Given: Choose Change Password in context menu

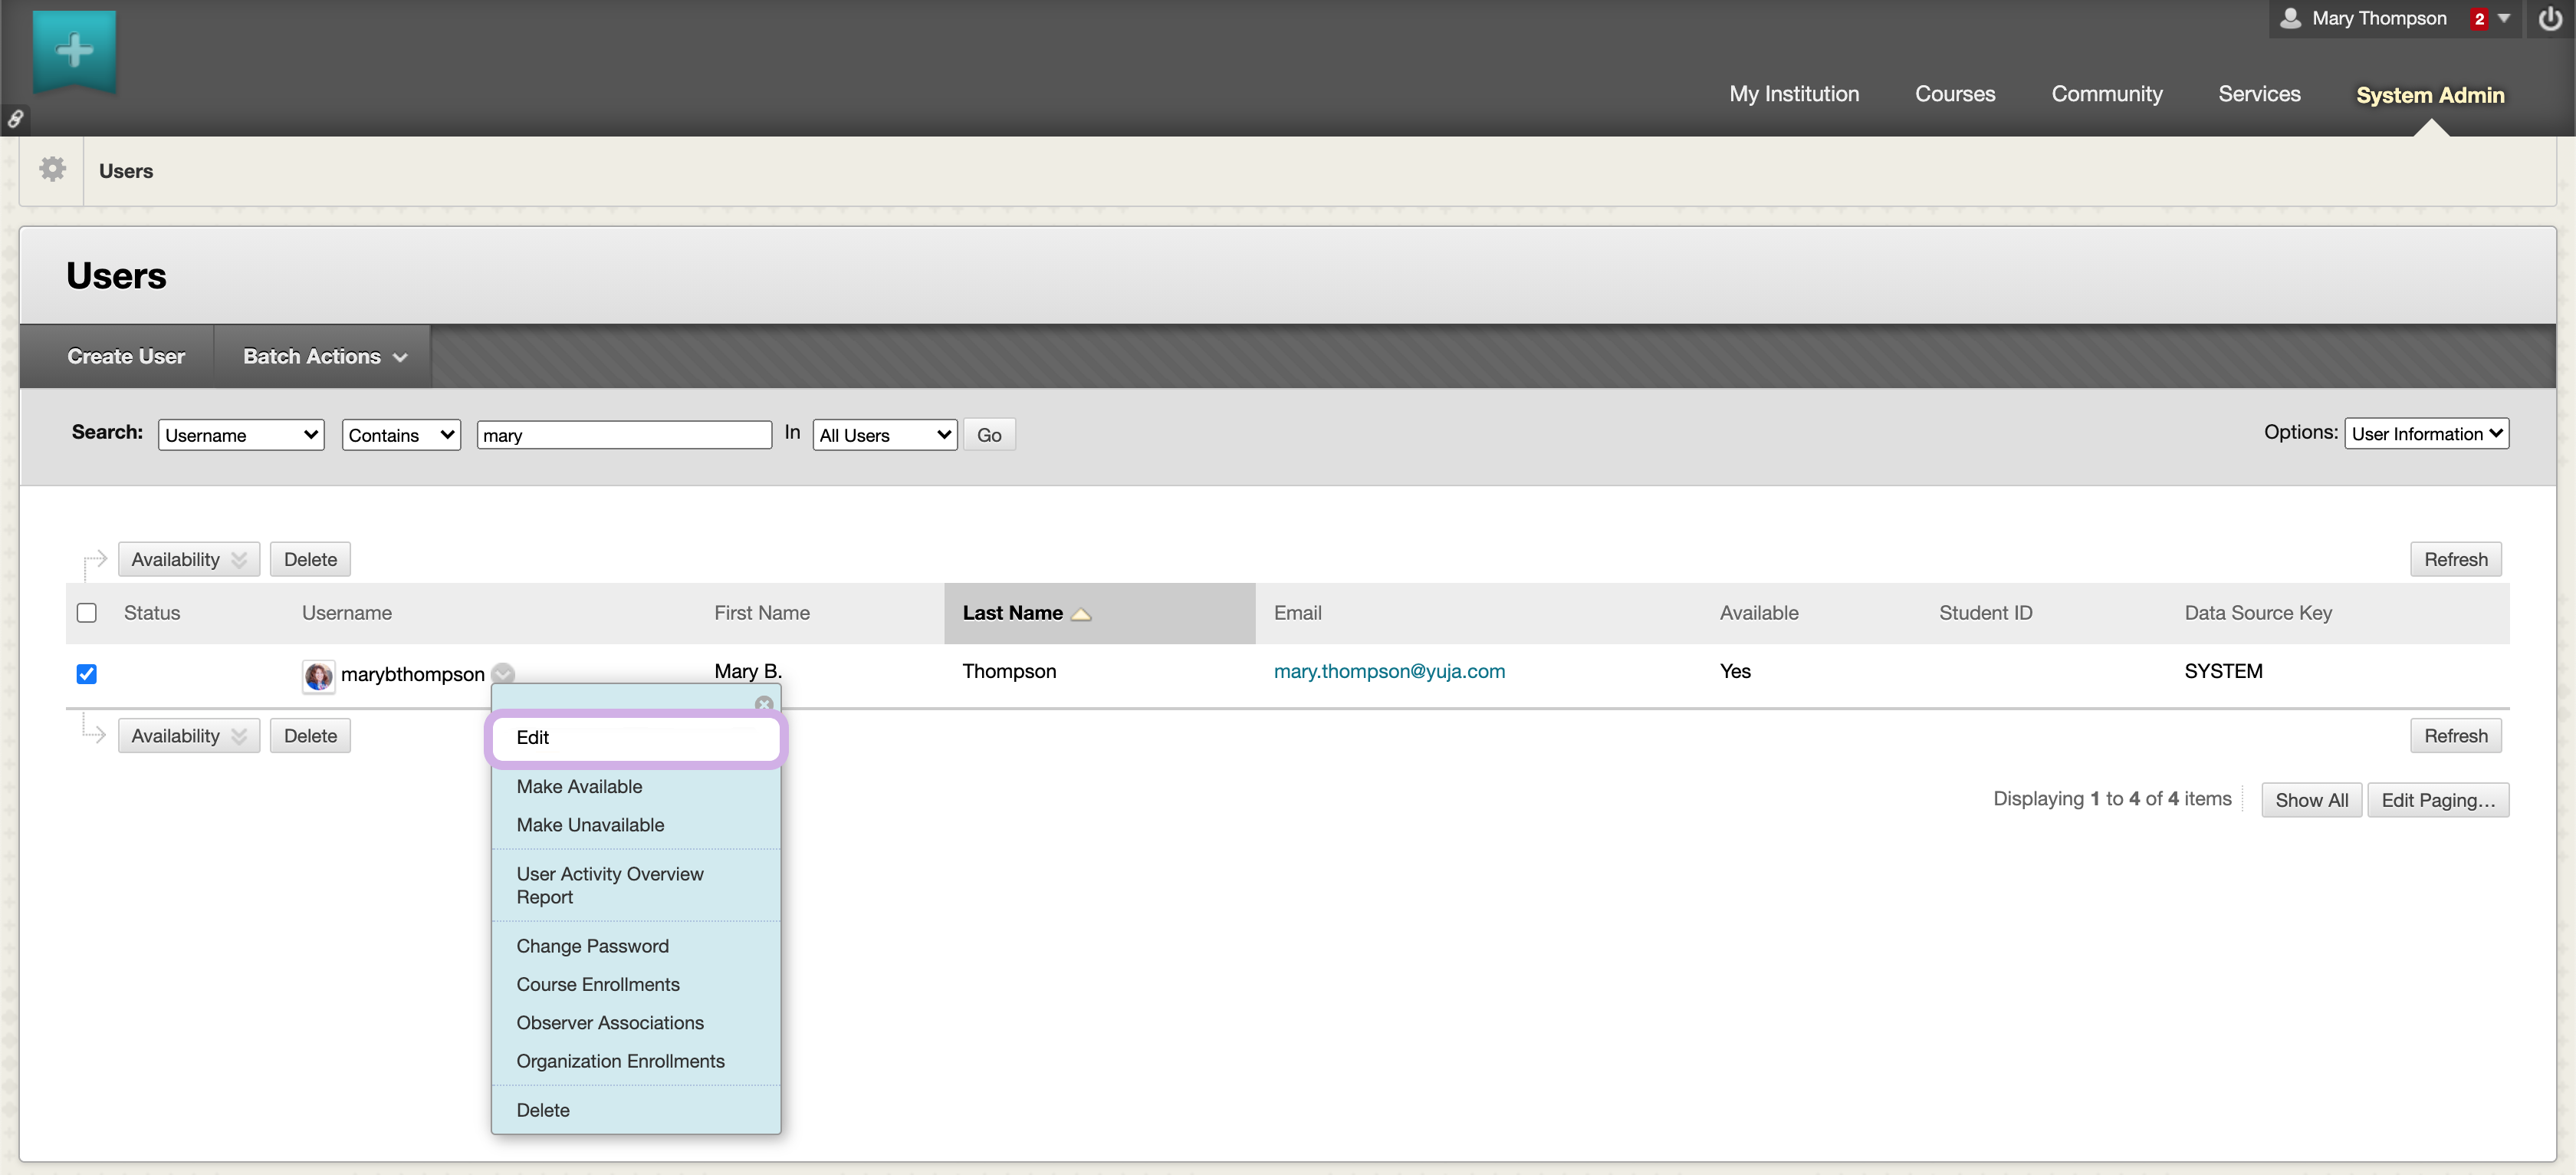Looking at the screenshot, I should (592, 946).
